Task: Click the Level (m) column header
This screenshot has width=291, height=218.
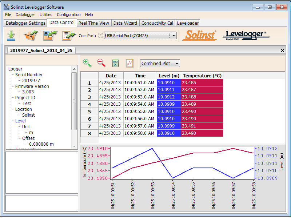Action: click(x=169, y=76)
